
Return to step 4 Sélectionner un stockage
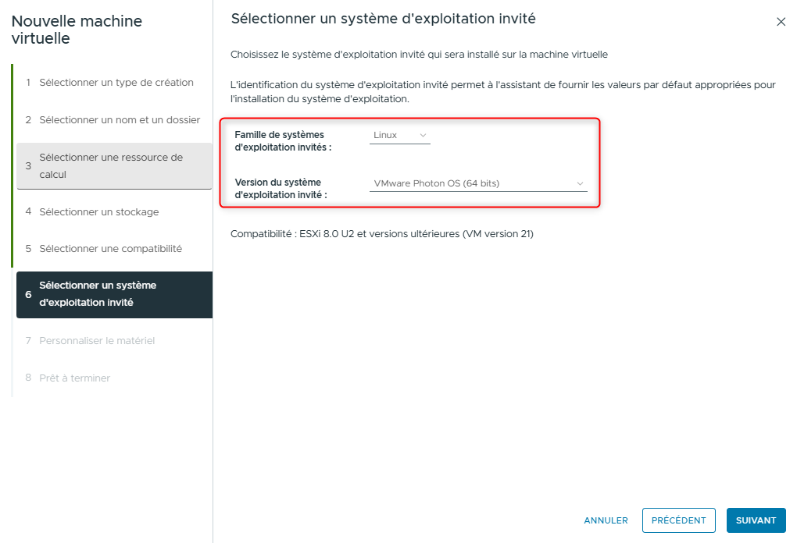click(98, 212)
